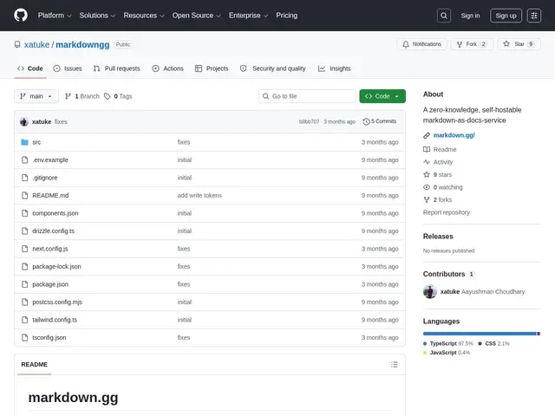Open the Projects tab

tap(212, 68)
